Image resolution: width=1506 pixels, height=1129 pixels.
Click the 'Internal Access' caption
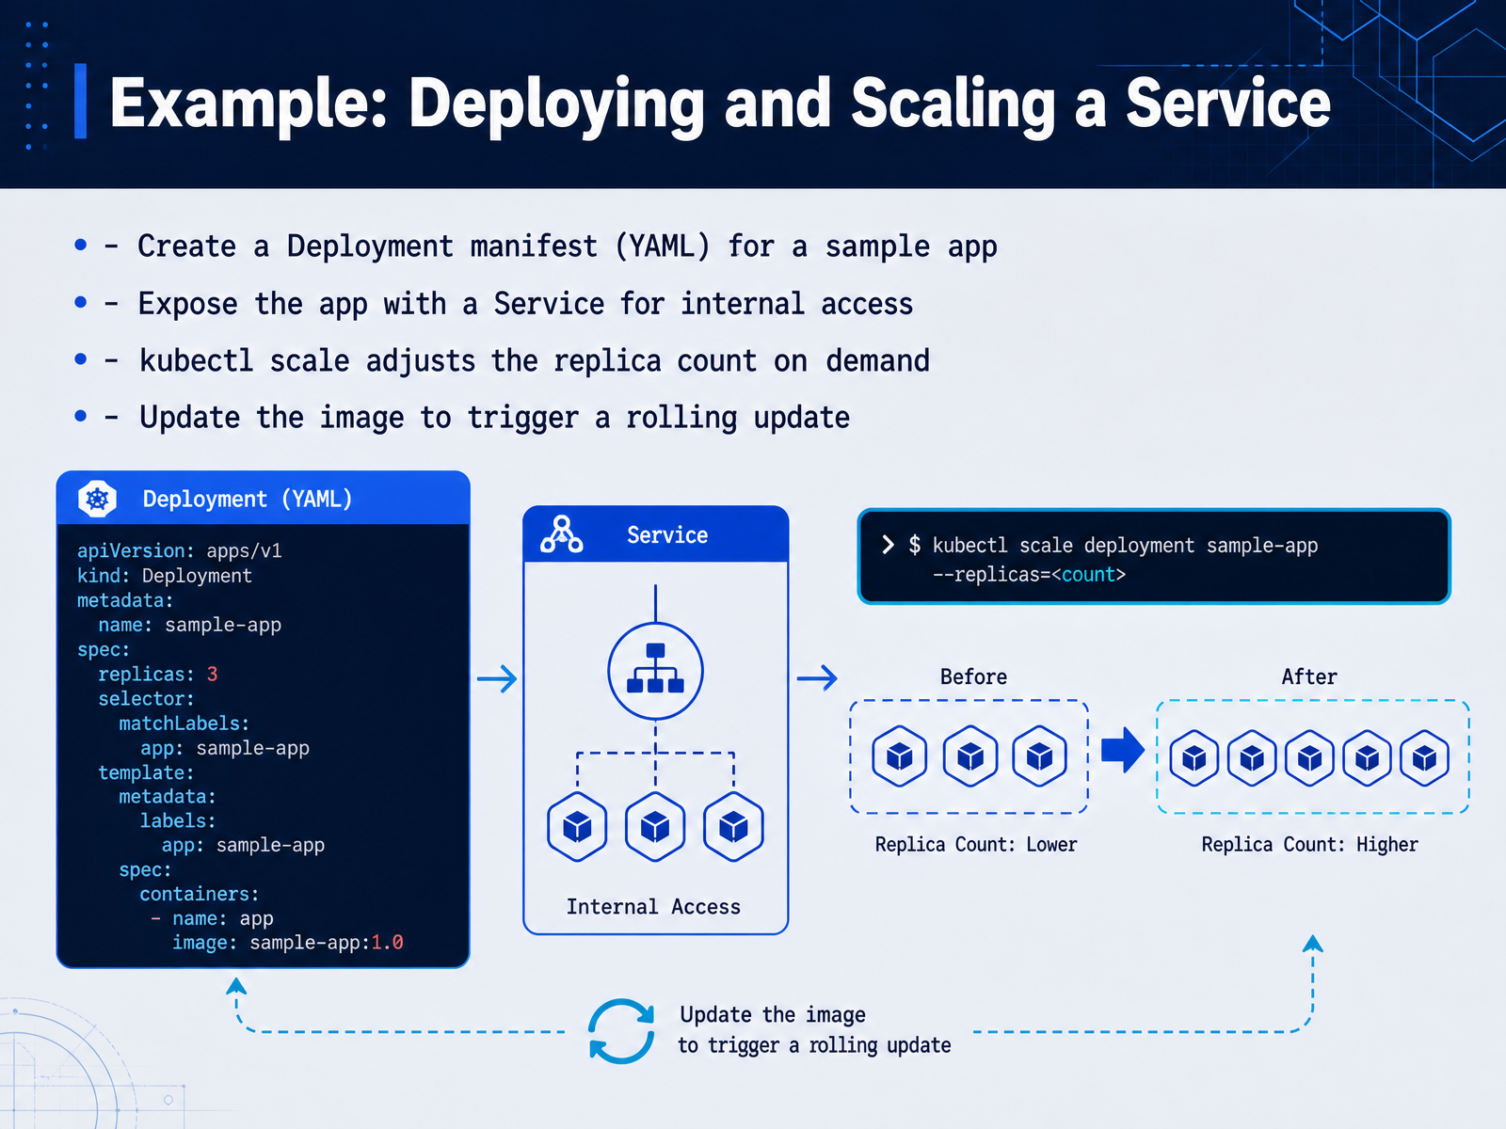pyautogui.click(x=653, y=906)
